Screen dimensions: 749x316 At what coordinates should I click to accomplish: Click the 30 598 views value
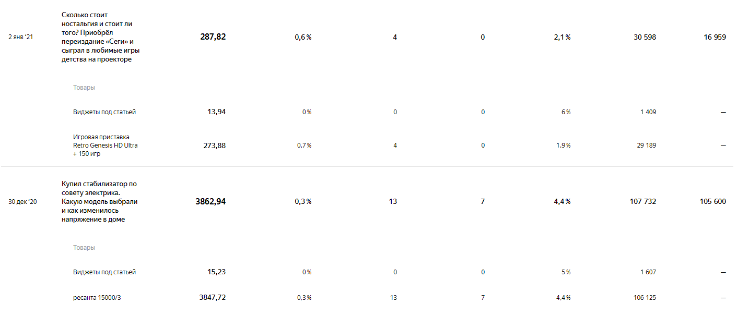point(644,37)
